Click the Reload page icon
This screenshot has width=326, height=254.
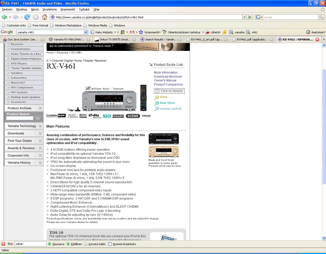click(x=27, y=17)
